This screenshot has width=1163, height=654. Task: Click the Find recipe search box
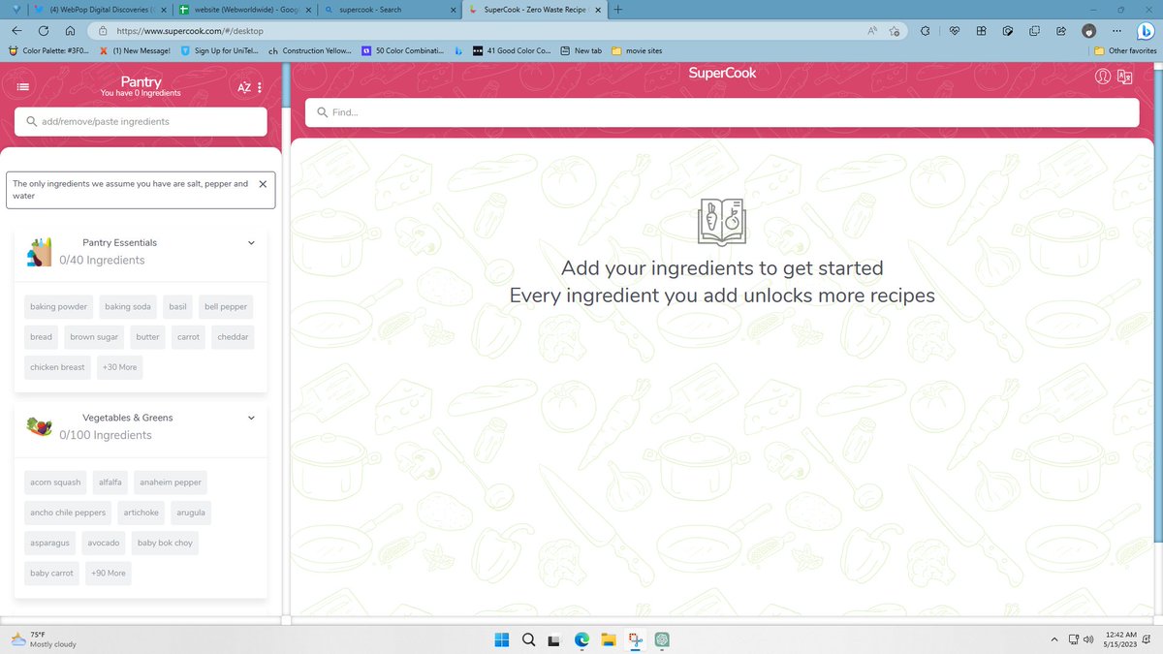722,112
